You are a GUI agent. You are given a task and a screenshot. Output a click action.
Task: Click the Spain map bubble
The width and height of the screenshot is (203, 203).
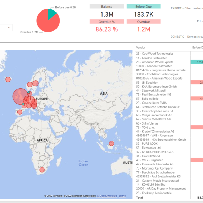(x=20, y=112)
